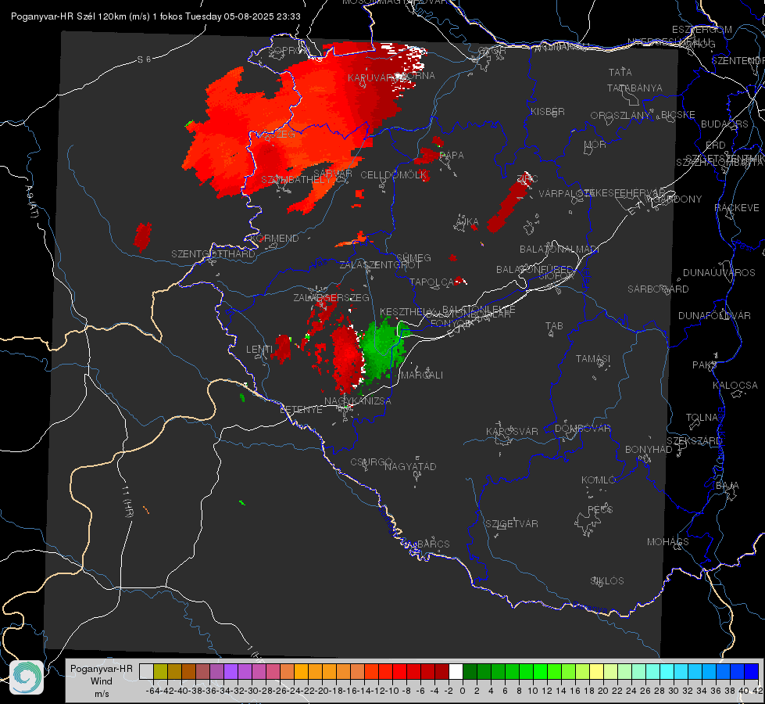The height and width of the screenshot is (704, 765).
Task: Click the 'PAPA' city label
Action: coord(452,156)
